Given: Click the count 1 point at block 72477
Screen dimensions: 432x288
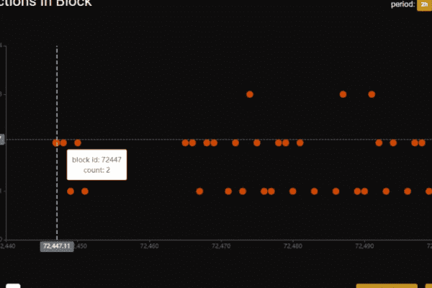Looking at the screenshot, I should (271, 192).
